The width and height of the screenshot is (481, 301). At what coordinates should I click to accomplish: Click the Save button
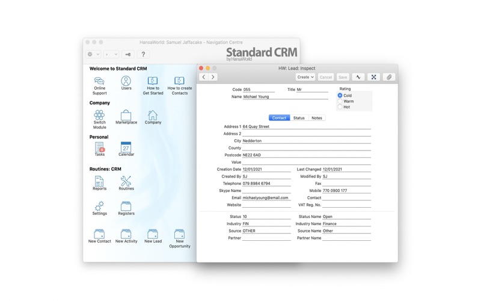pyautogui.click(x=343, y=77)
